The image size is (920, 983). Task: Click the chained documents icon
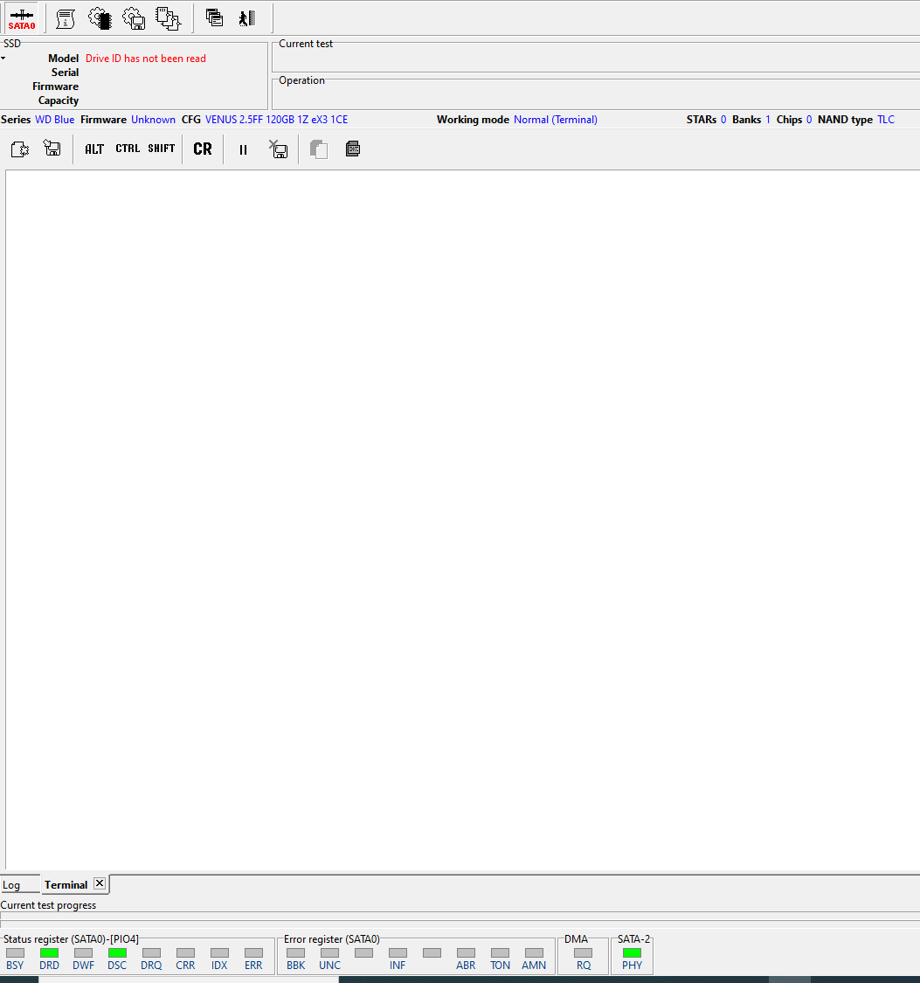point(168,19)
